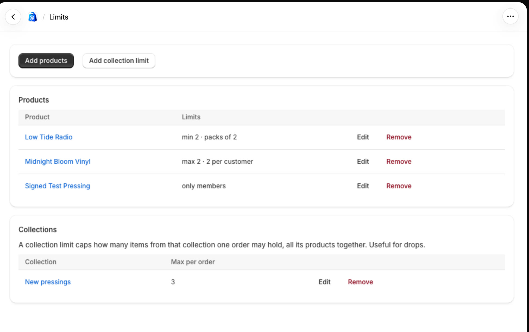Image resolution: width=529 pixels, height=332 pixels.
Task: Click the Products section heading
Action: pos(34,100)
